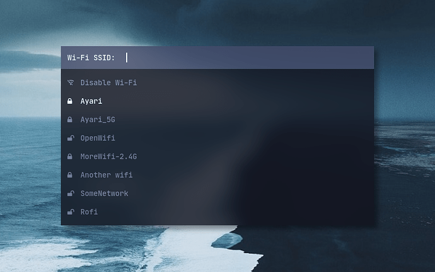Connect to the OpenWifi network name
Viewport: 435px width, 272px height.
point(98,138)
